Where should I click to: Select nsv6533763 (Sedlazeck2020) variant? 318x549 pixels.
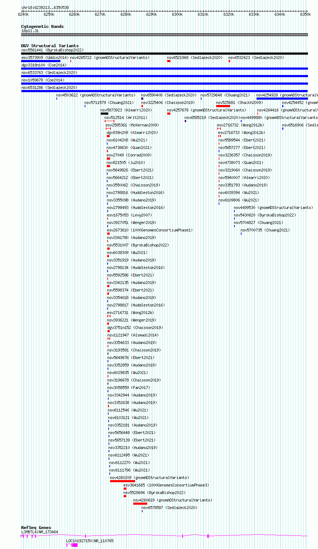point(49,73)
